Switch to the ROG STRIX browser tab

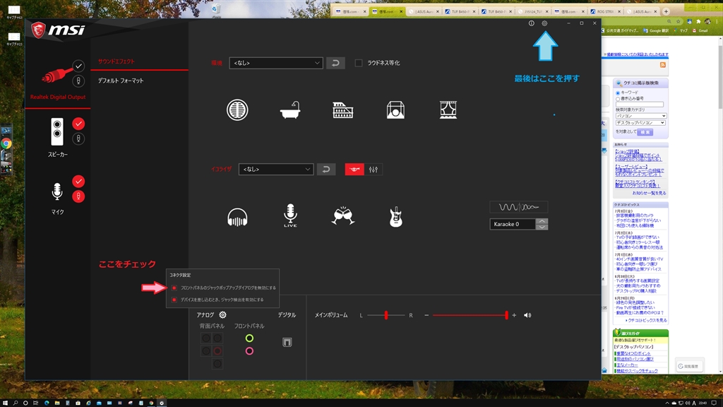(605, 11)
